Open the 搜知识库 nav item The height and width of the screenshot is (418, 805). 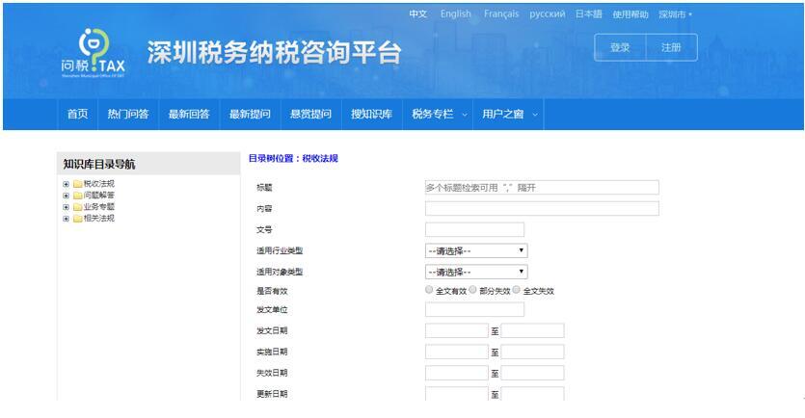371,115
